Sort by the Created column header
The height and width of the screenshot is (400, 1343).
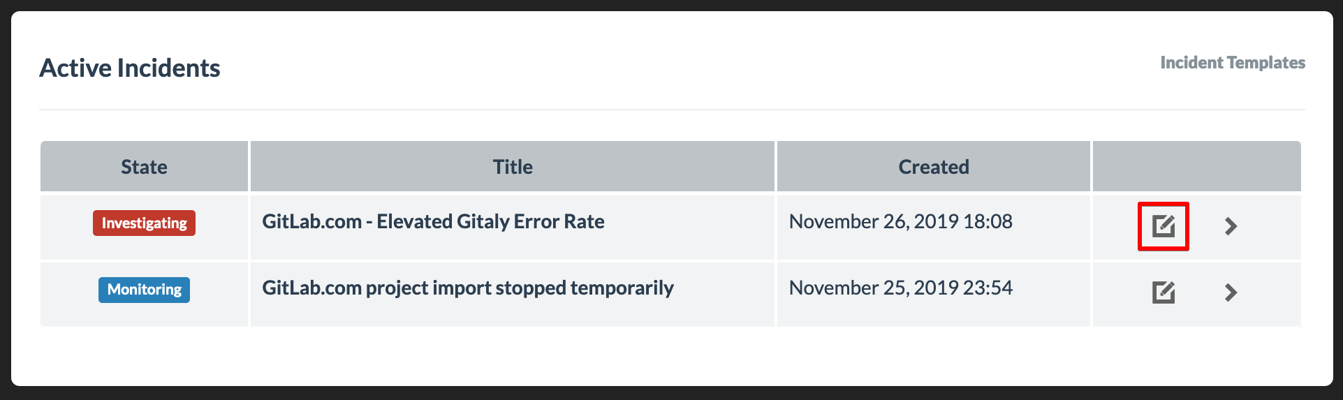point(934,167)
